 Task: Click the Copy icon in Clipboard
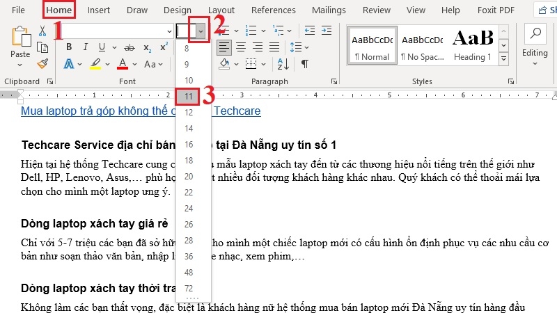point(42,47)
